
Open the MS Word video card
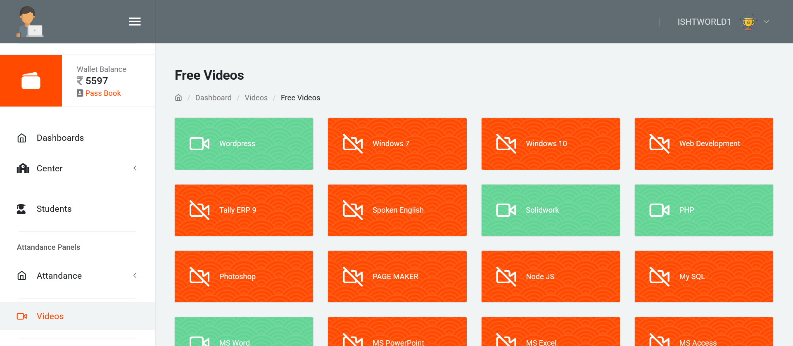(x=244, y=332)
